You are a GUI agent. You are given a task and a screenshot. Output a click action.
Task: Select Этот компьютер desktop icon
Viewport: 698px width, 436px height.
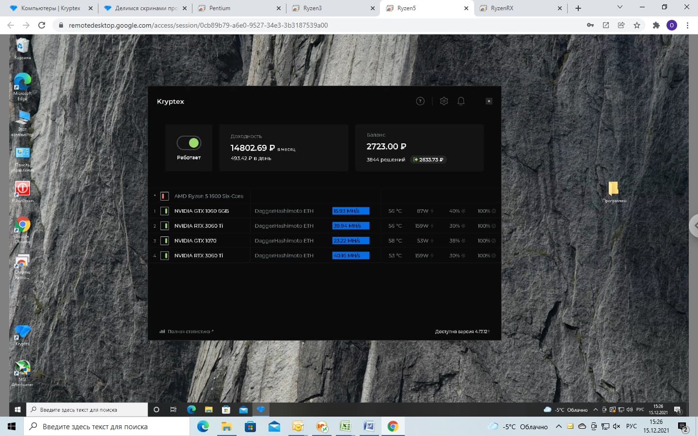tap(22, 123)
